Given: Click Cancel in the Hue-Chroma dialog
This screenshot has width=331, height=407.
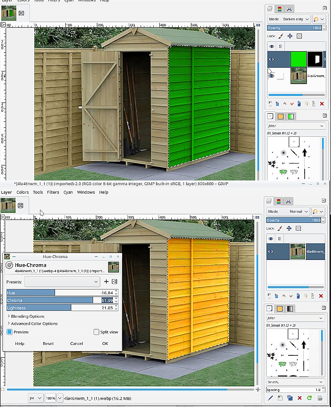Looking at the screenshot, I should [x=77, y=344].
